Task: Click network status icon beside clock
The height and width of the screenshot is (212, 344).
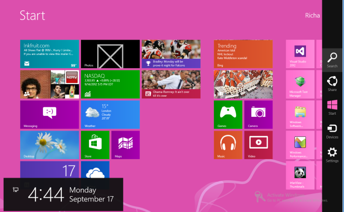Action: (15, 190)
